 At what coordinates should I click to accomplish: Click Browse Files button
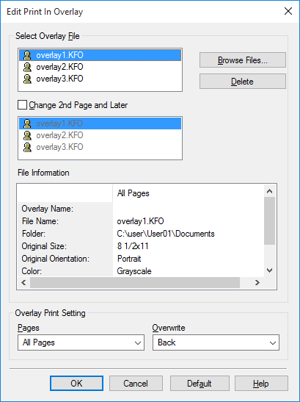point(243,60)
